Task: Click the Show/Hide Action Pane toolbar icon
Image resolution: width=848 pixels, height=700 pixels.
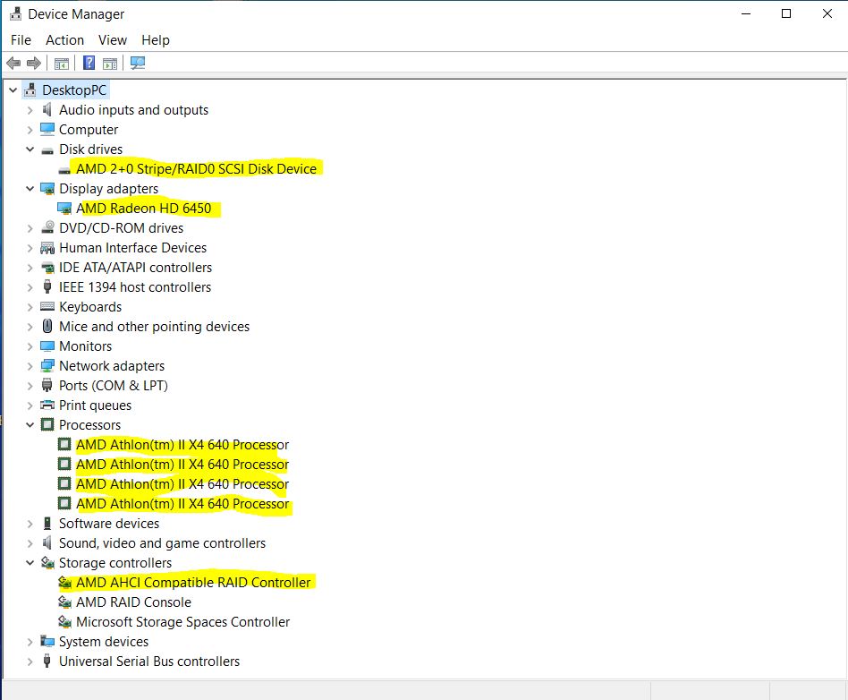Action: click(x=110, y=63)
